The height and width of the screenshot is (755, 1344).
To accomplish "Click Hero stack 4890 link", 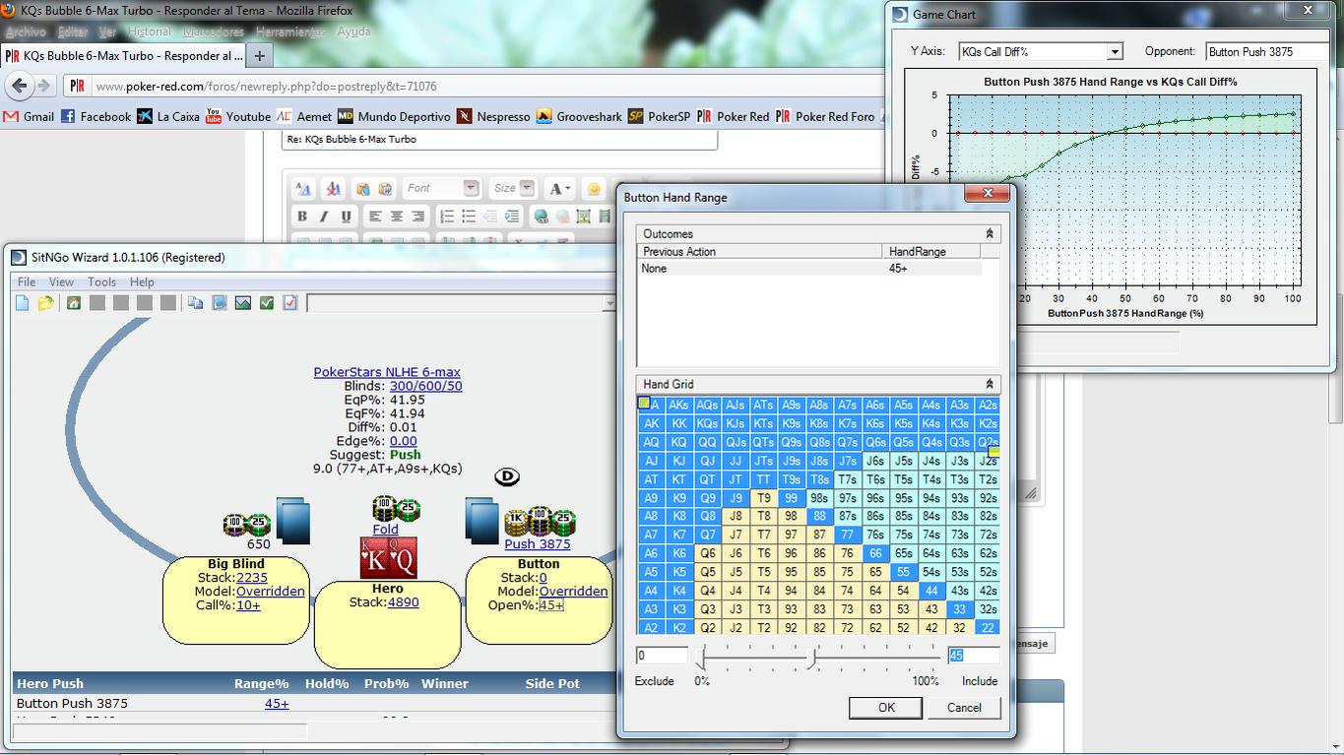I will [403, 601].
